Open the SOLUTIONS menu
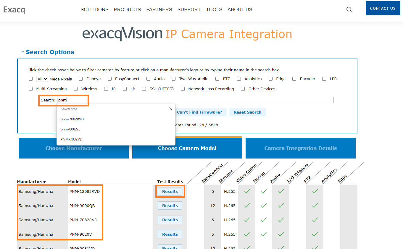403x249 pixels. 95,10
